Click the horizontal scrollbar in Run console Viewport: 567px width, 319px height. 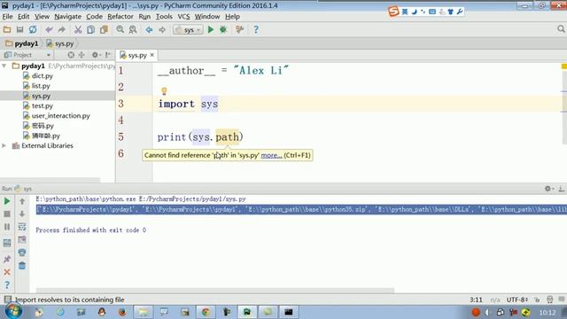click(215, 290)
